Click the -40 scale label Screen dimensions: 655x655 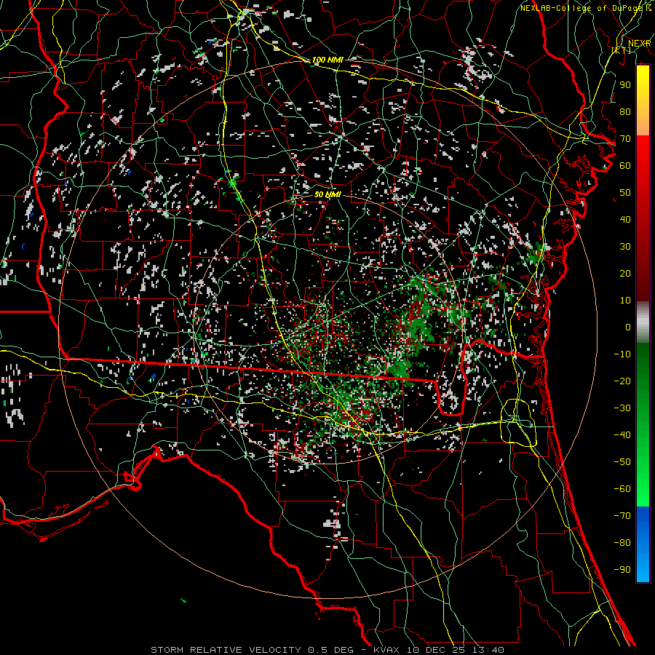point(622,435)
